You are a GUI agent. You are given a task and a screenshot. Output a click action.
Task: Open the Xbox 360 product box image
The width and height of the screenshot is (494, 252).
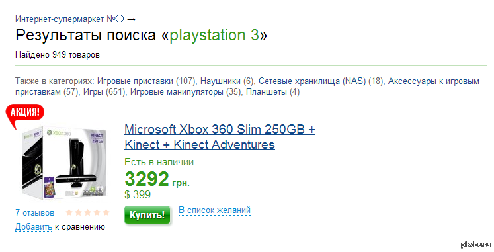click(x=64, y=163)
